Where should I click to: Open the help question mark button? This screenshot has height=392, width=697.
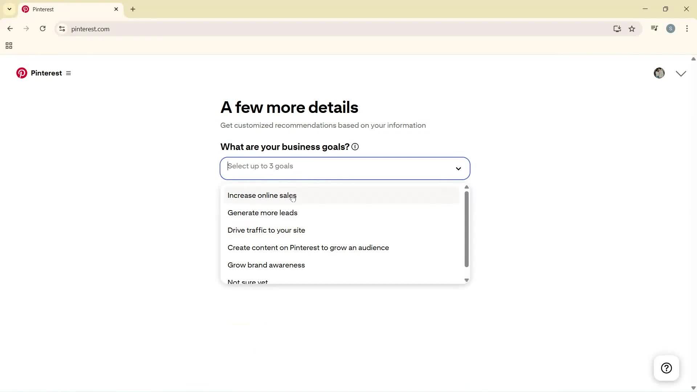point(667,368)
